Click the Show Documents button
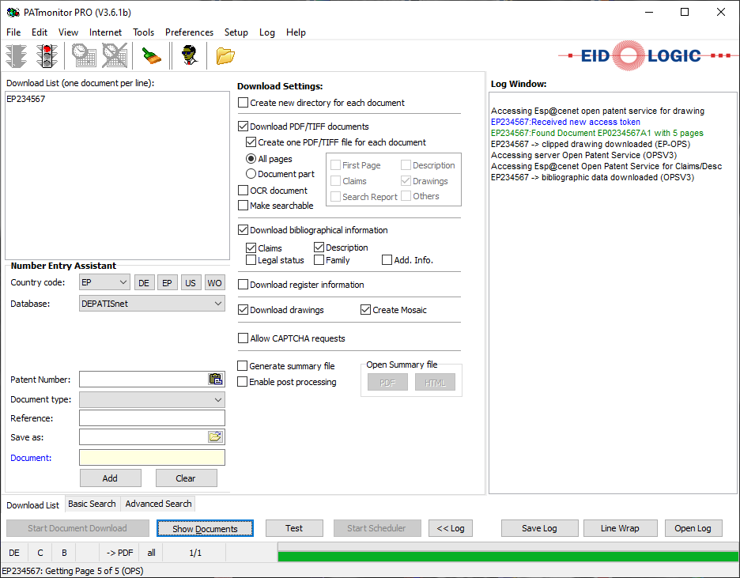This screenshot has height=578, width=740. [x=205, y=528]
